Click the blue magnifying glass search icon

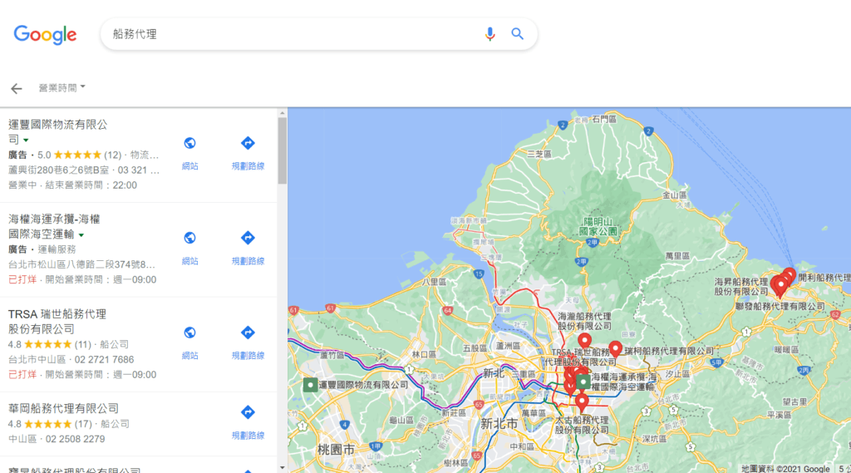point(517,34)
